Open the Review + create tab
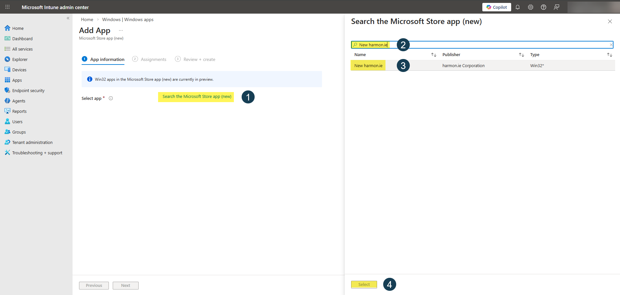This screenshot has width=620, height=295. (x=199, y=59)
